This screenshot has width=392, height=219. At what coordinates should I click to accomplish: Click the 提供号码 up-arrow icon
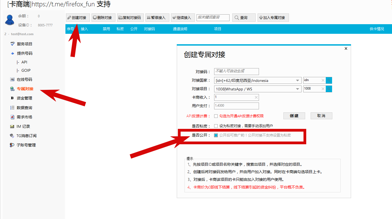click(12, 53)
